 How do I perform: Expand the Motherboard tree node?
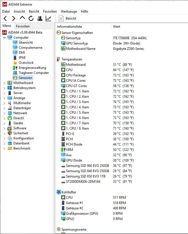pos(4,83)
